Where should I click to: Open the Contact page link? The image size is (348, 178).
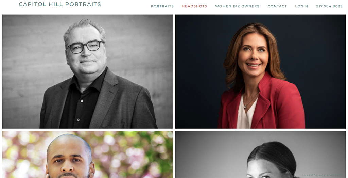277,6
